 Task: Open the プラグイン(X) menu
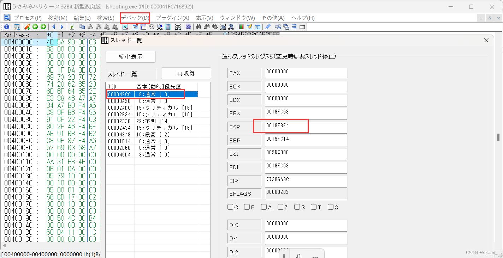coord(172,18)
